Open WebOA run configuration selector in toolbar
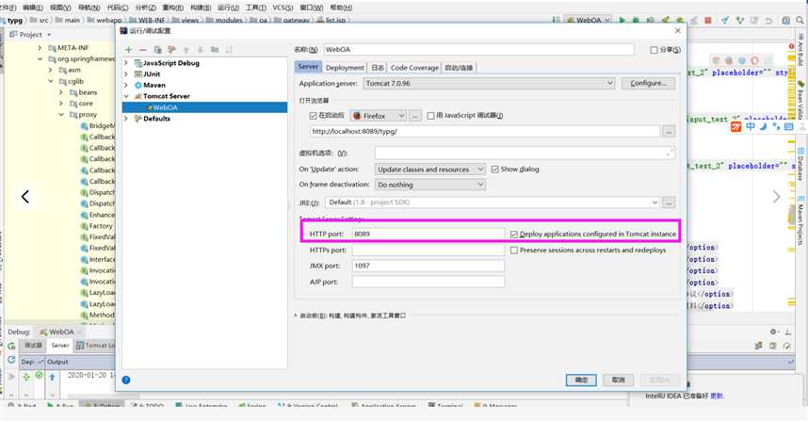Image resolution: width=808 pixels, height=422 pixels. (589, 20)
